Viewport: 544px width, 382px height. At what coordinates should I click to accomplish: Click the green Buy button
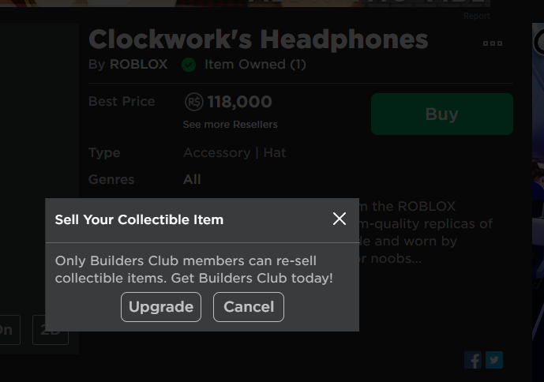pos(442,114)
